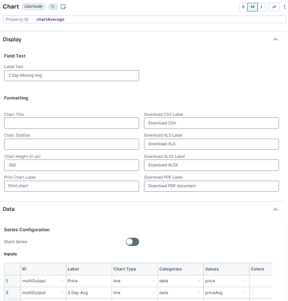
Task: Collapse the Data section chevron
Action: pos(275,209)
